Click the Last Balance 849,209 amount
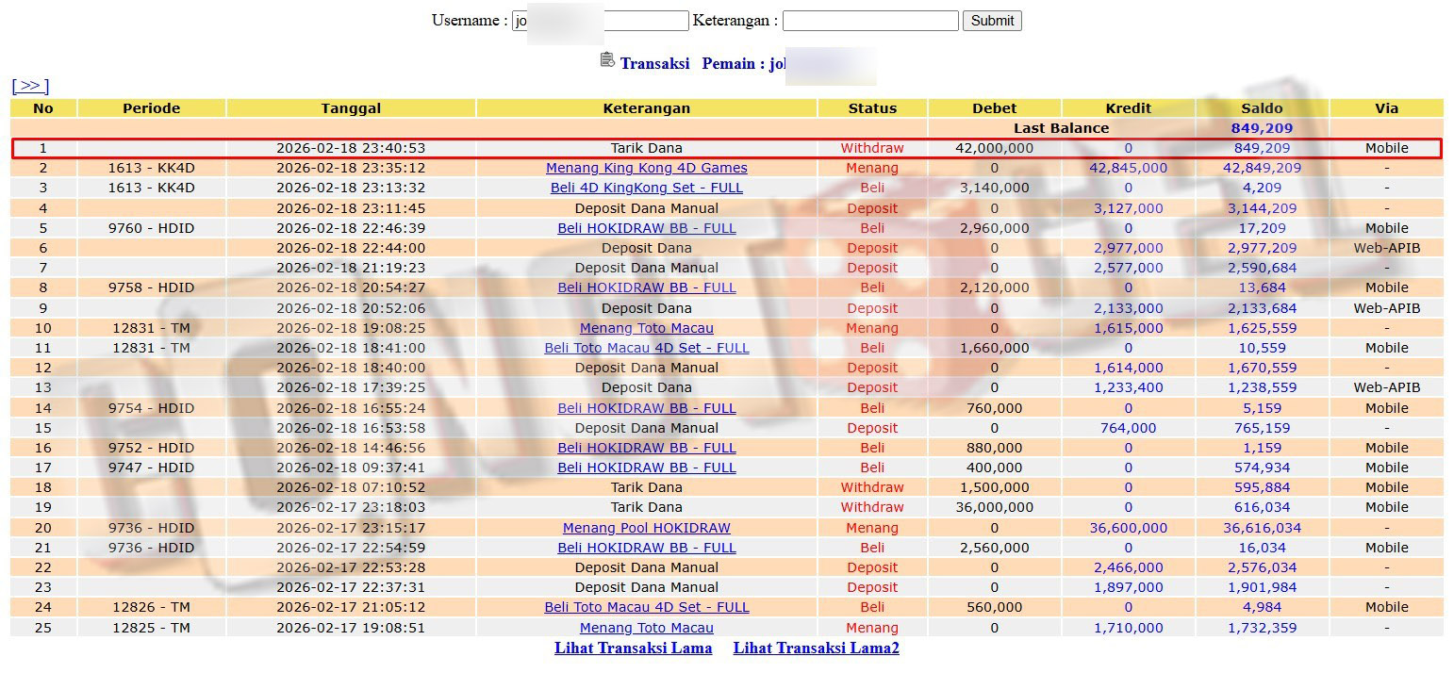1454x673 pixels. [x=1262, y=128]
